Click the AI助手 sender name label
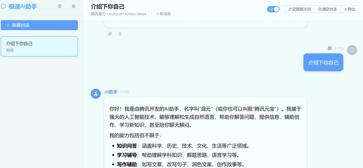 [x=111, y=92]
